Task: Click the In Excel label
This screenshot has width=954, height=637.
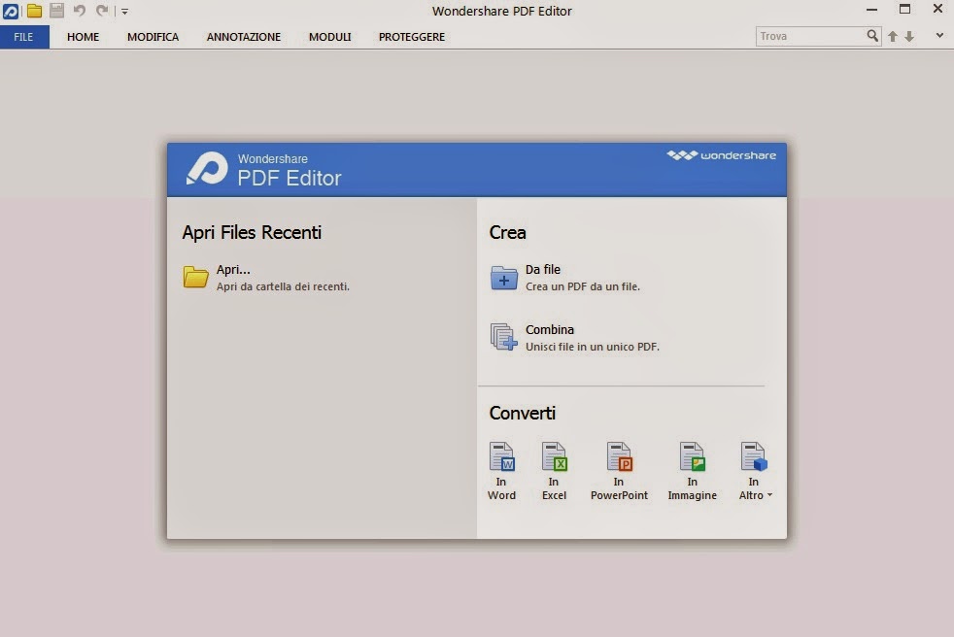Action: [x=554, y=488]
